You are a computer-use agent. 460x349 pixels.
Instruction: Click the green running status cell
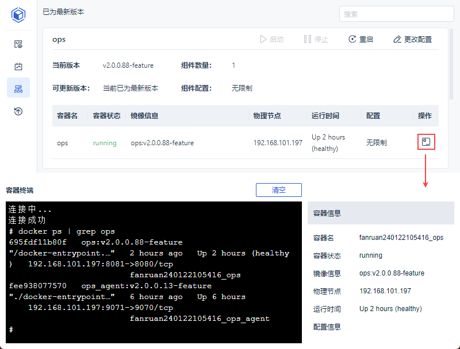pos(105,143)
